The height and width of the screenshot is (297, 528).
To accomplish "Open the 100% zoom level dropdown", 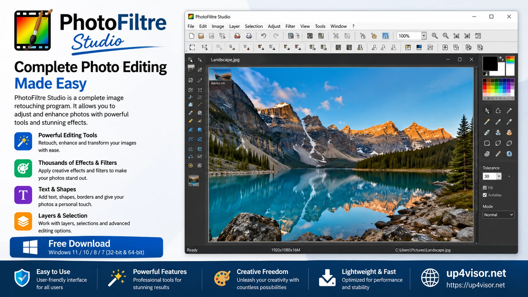I will (424, 36).
